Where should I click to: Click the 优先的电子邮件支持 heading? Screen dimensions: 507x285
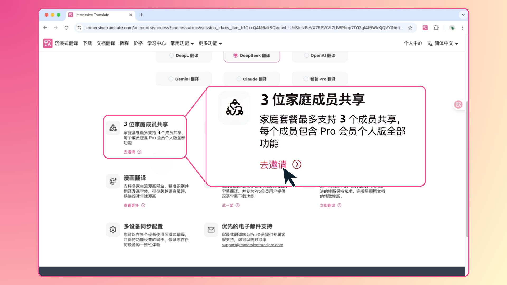click(247, 226)
